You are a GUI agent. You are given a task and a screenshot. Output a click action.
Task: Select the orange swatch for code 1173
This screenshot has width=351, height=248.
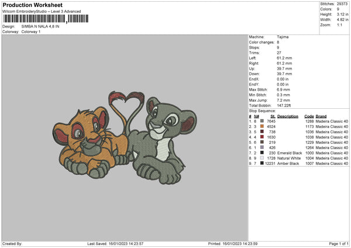click(x=261, y=126)
